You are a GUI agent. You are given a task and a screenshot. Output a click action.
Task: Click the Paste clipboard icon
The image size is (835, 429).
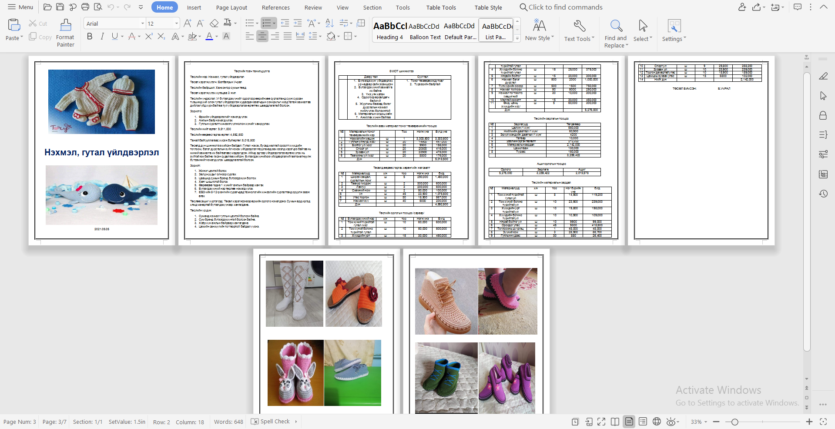[14, 25]
